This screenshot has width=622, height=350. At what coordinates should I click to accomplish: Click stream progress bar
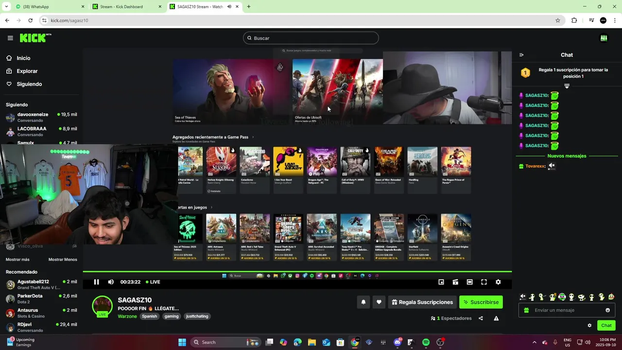(297, 272)
